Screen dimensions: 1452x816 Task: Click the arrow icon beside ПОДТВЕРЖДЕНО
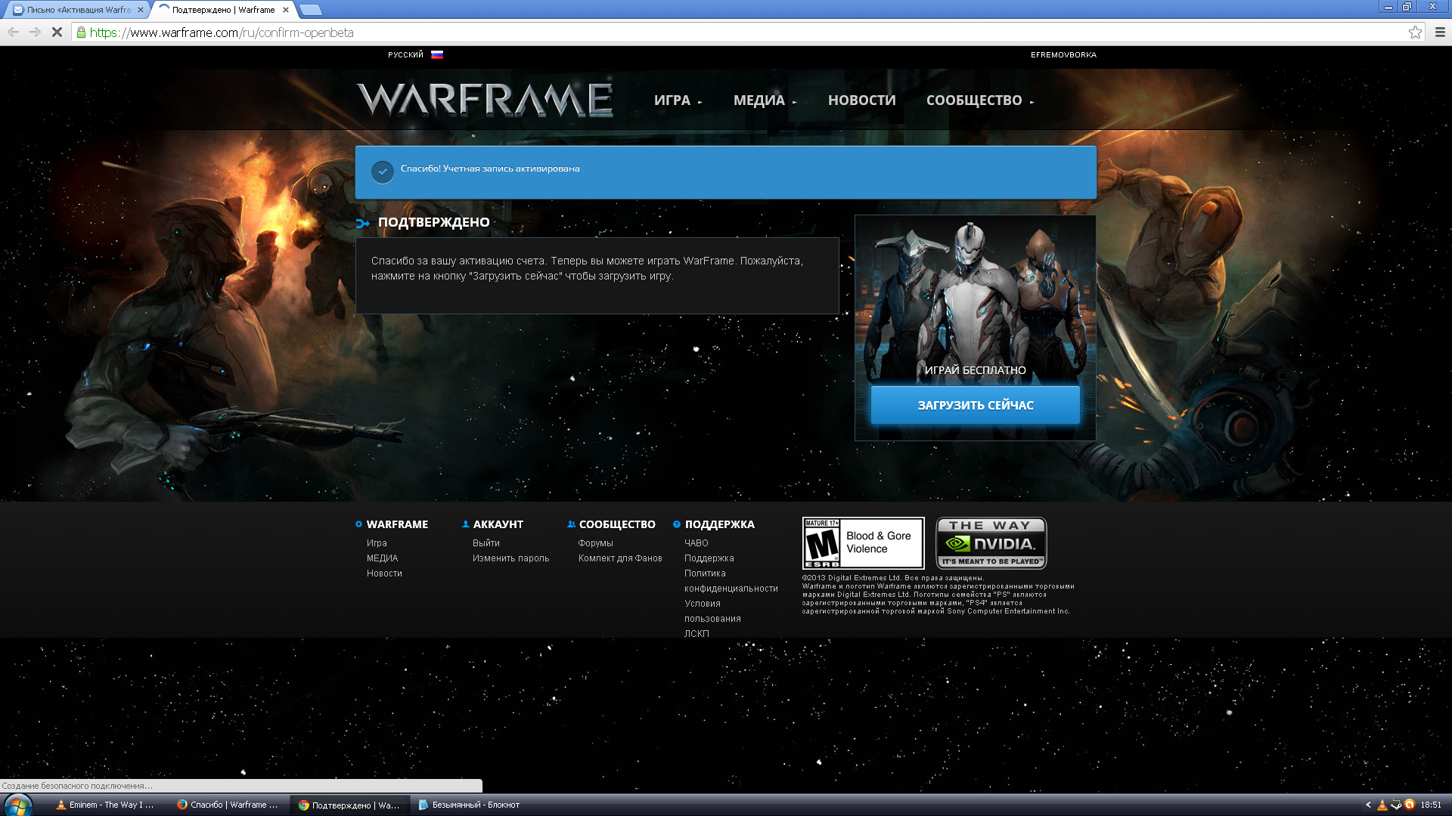tap(362, 223)
